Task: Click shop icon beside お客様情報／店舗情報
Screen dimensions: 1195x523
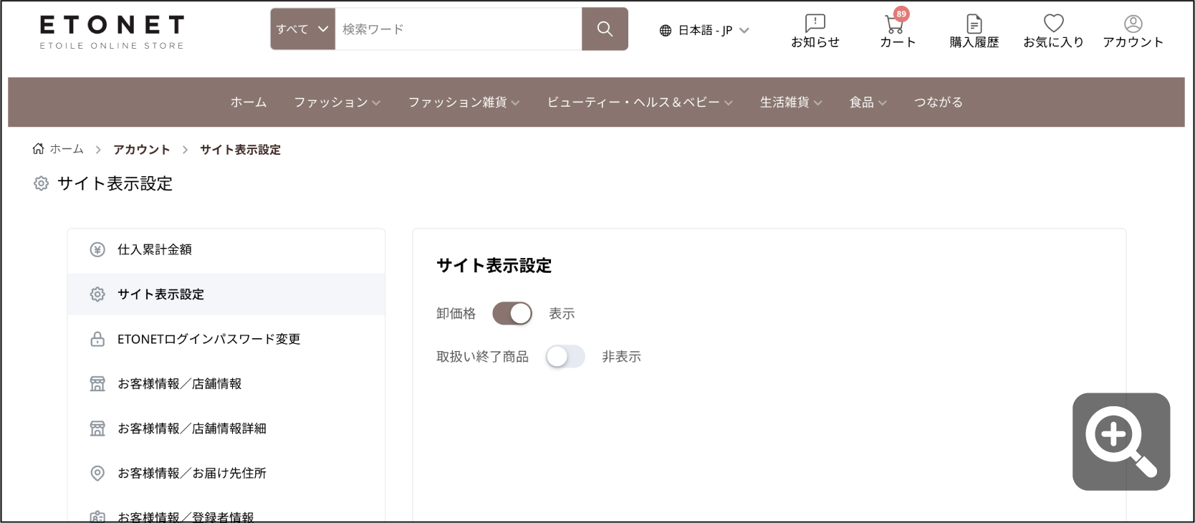Action: (x=97, y=384)
